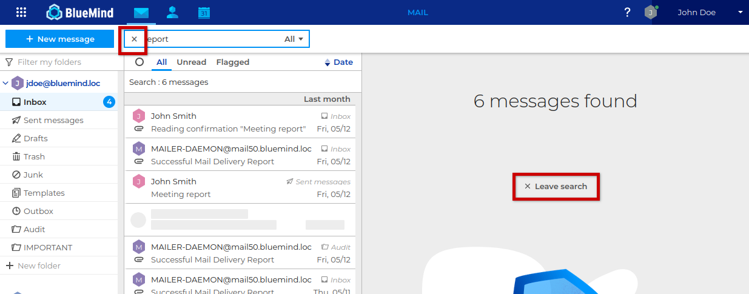Open the Templates folder

click(x=59, y=193)
